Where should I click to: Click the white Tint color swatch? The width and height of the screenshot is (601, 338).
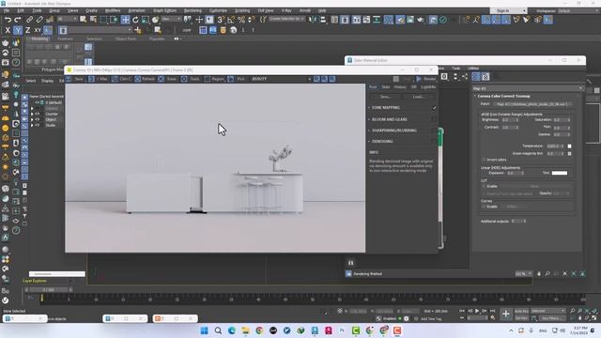(x=560, y=173)
